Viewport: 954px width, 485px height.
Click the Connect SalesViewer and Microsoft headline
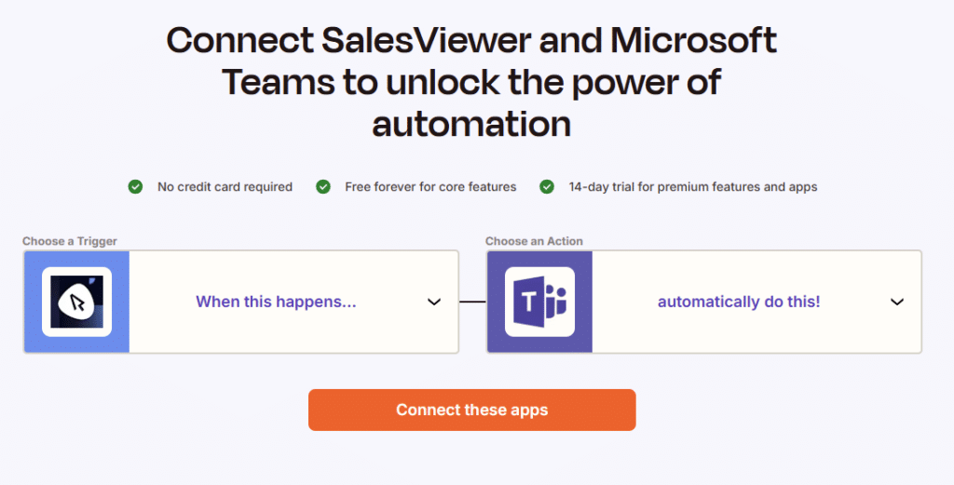tap(471, 40)
